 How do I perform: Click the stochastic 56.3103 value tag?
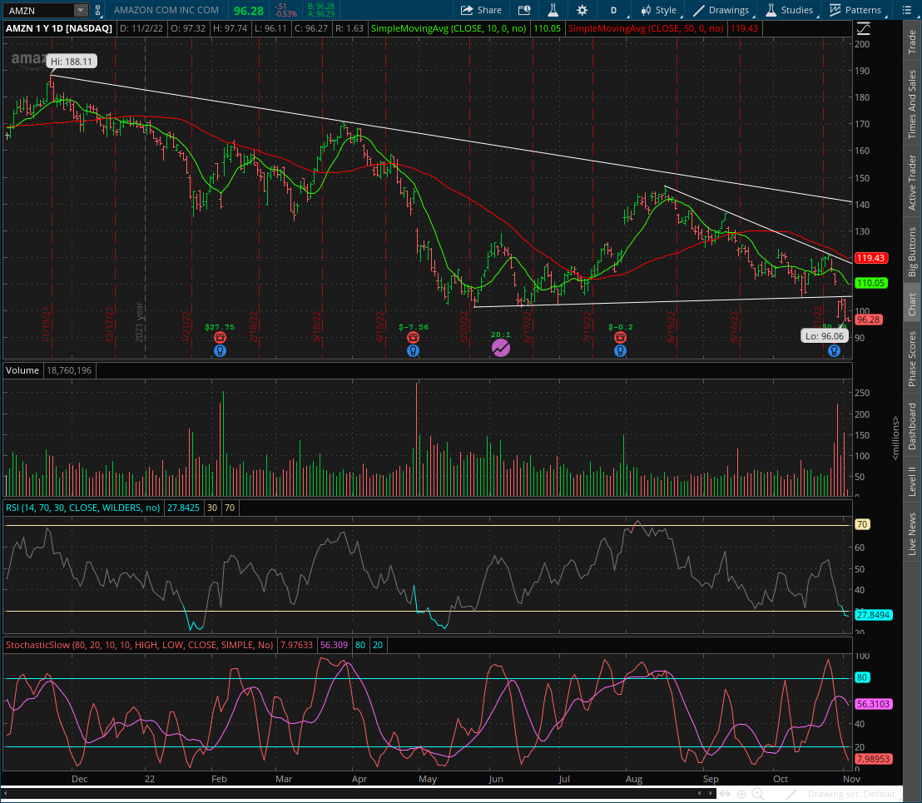pos(873,704)
